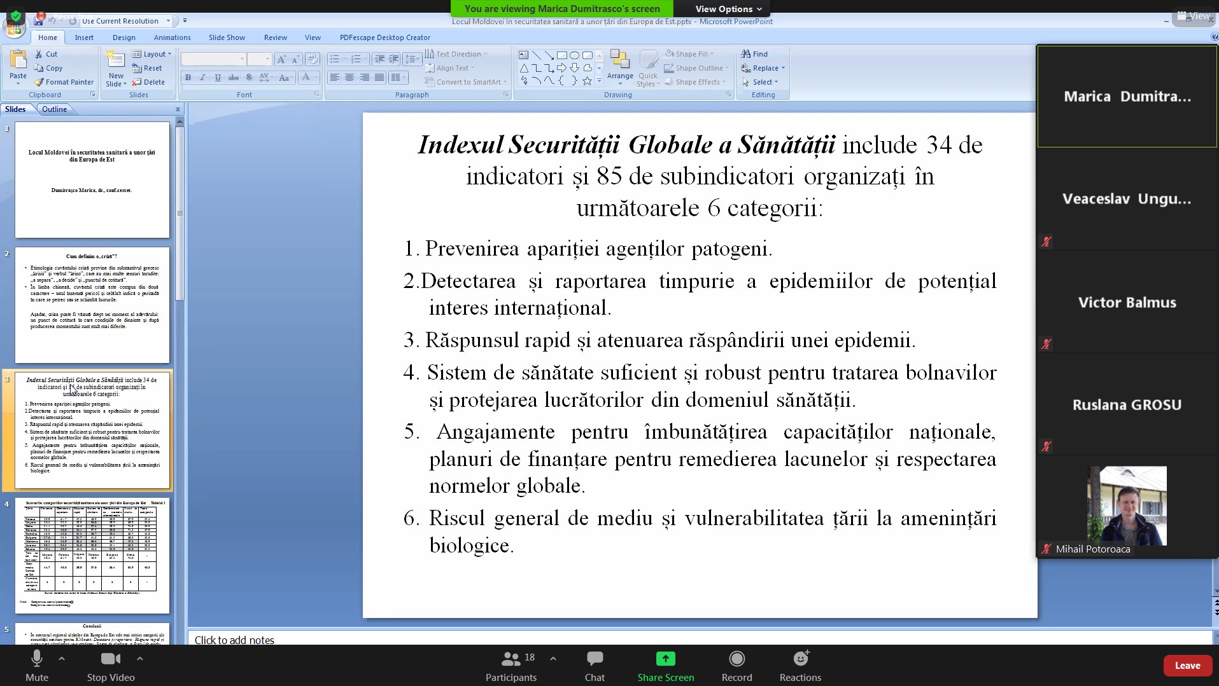
Task: Open the Line Spacing dropdown
Action: [412, 59]
